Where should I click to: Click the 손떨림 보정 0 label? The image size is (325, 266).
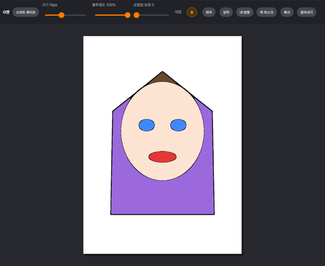click(144, 5)
